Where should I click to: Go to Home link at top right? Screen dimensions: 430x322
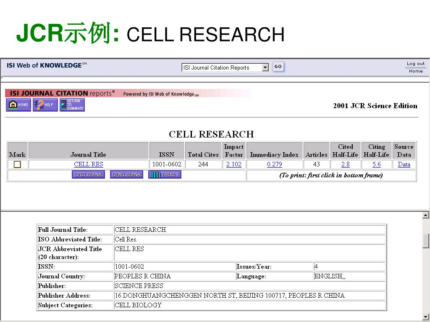click(416, 71)
